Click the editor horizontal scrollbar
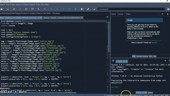 point(52,93)
